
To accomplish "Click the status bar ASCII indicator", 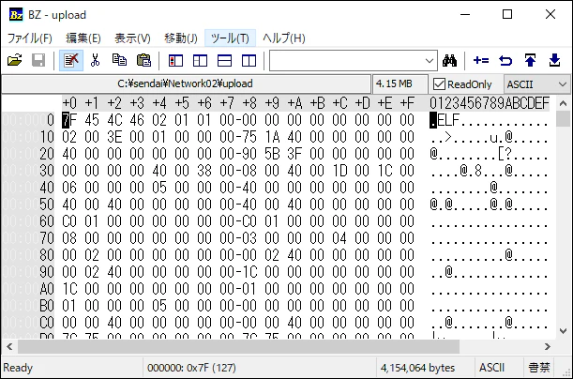I will point(491,368).
